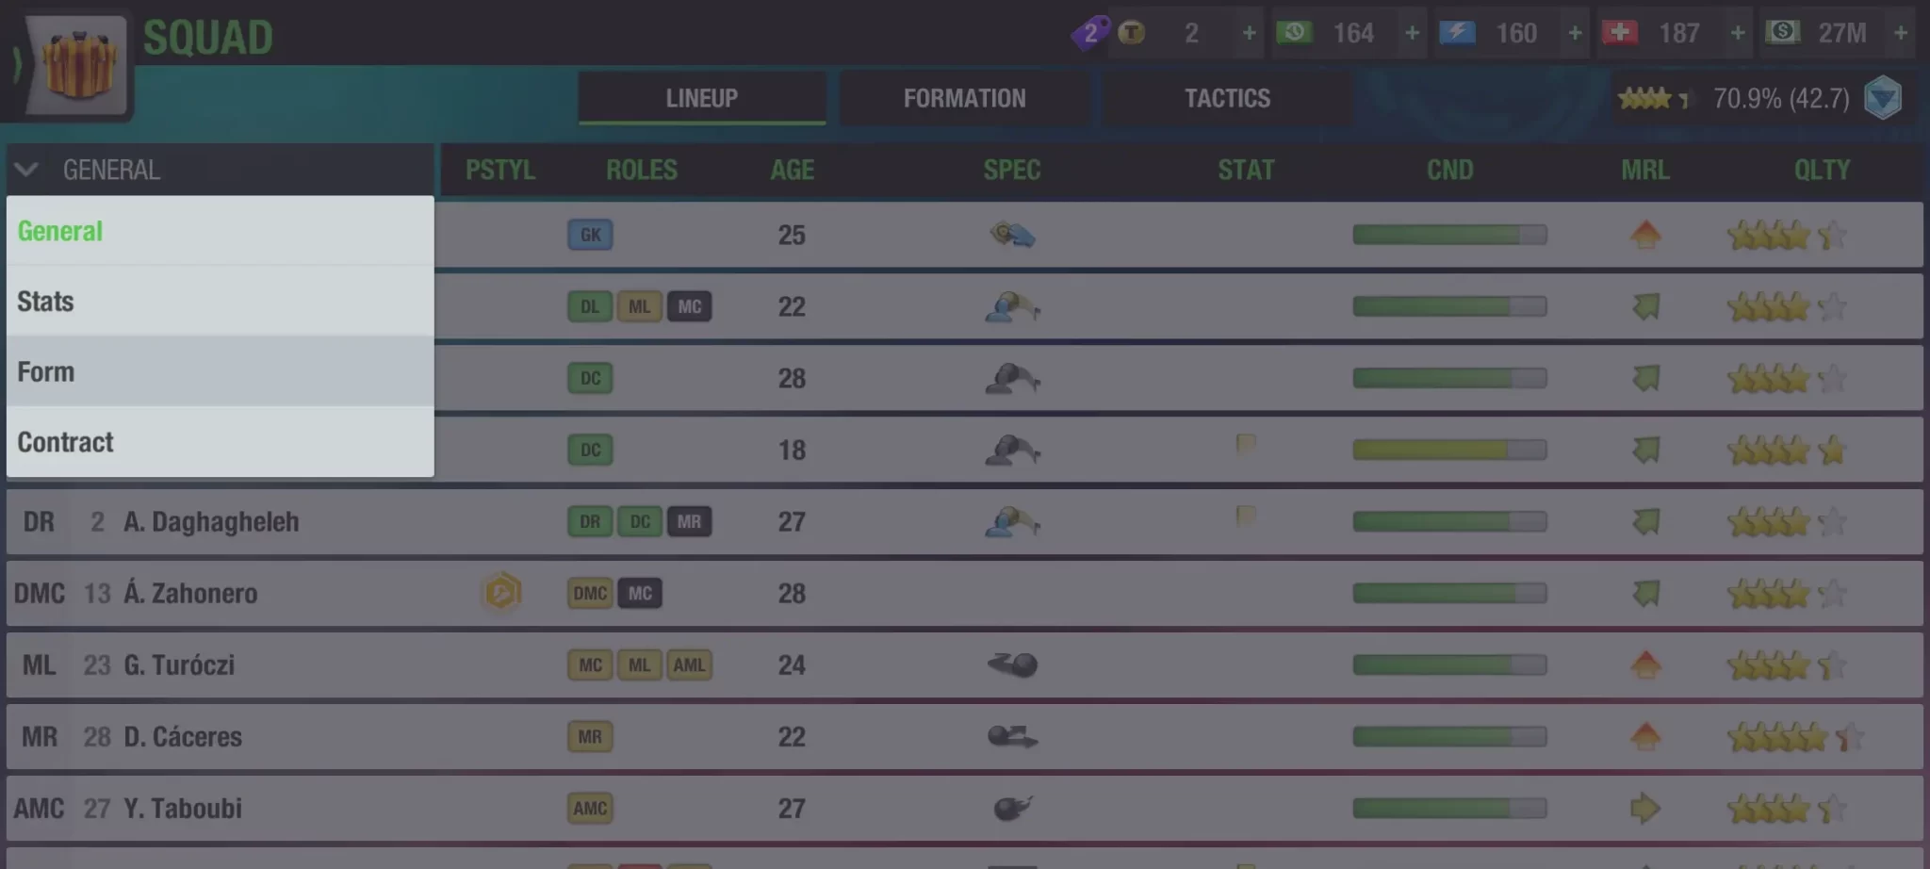Add more green rest packs (164)
Screen dimensions: 1930x869
(x=1412, y=34)
